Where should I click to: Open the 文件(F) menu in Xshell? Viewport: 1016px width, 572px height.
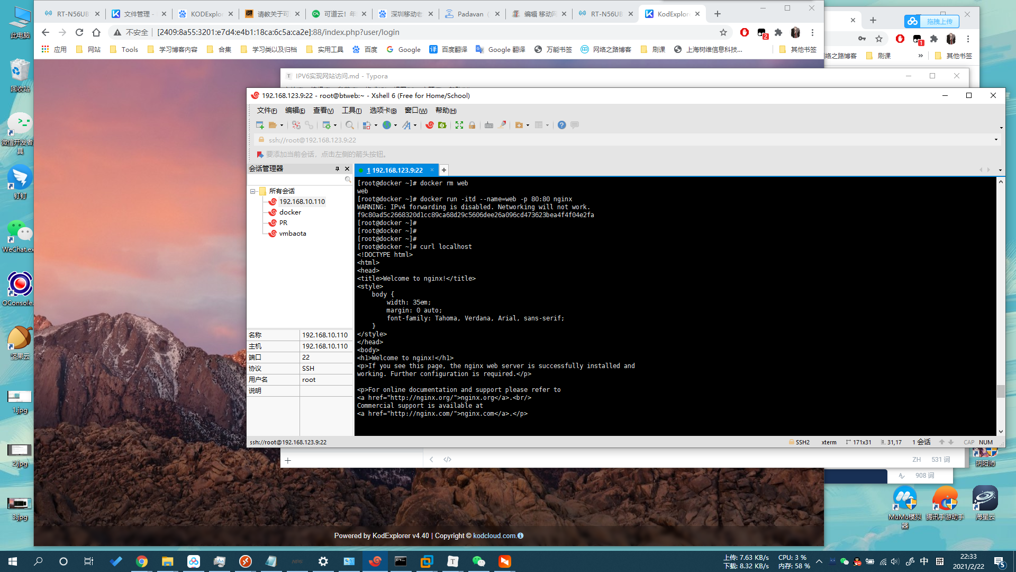(267, 110)
